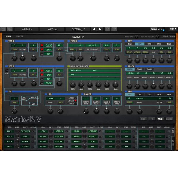Click the SRC4 modulation knob
The image size is (178, 178).
click(x=98, y=85)
